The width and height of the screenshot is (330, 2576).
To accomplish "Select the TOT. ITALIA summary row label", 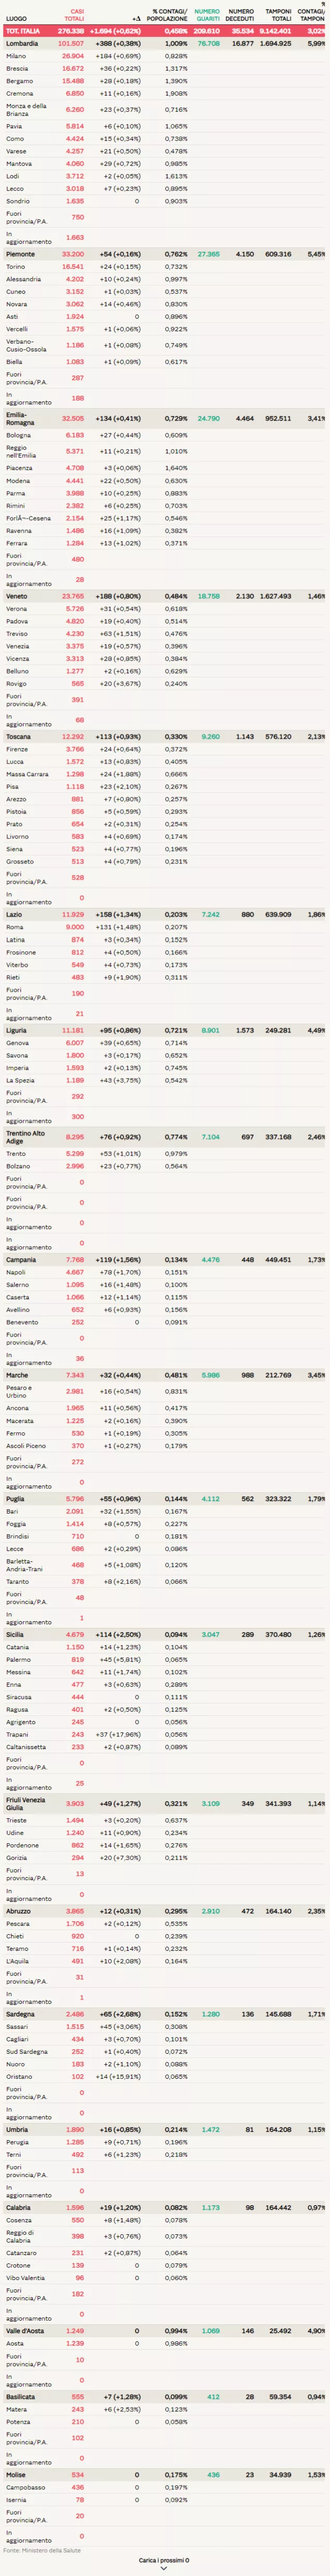I will point(23,31).
